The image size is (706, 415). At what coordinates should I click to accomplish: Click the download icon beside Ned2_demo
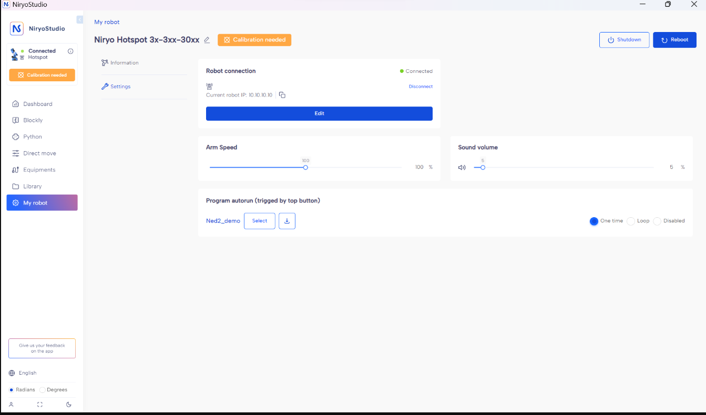[x=287, y=221]
